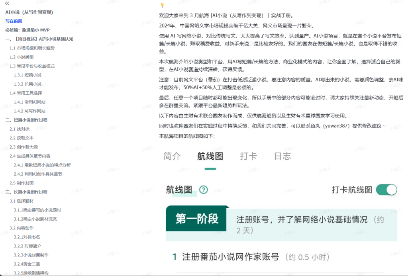This screenshot has width=408, height=276.
Task: Go to 必修篇：跑通最小 MVP
Action: coord(27,30)
